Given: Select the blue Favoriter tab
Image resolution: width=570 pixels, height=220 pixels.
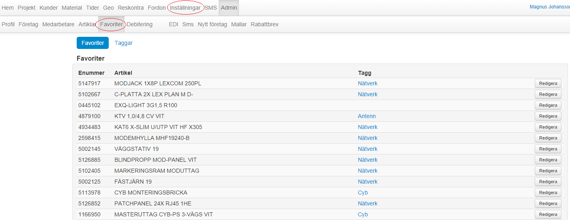Looking at the screenshot, I should point(92,43).
